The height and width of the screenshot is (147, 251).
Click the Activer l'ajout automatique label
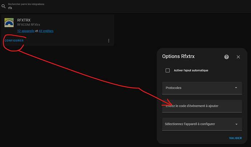[x=191, y=70]
